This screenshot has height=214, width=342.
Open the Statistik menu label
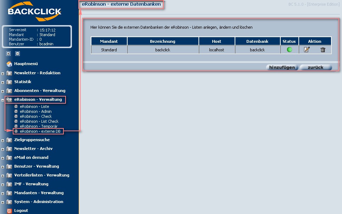pos(23,82)
